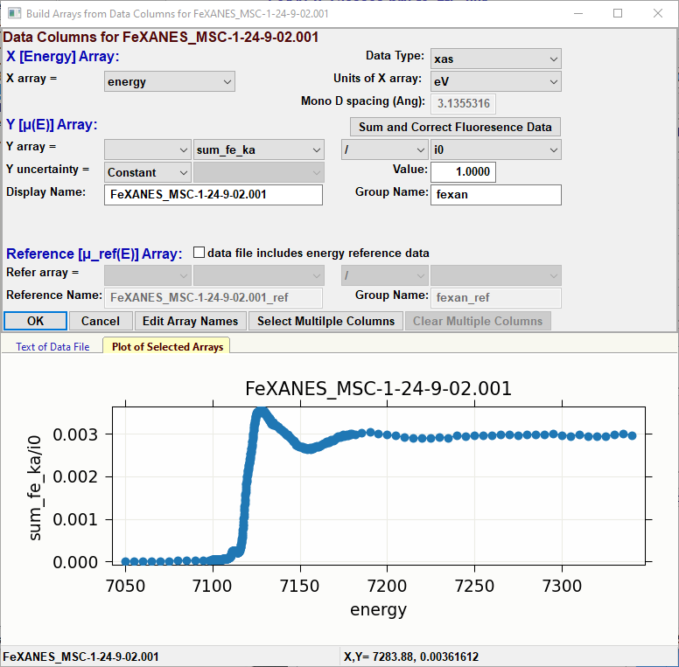Click the app icon in the title bar
This screenshot has width=679, height=667.
point(15,14)
